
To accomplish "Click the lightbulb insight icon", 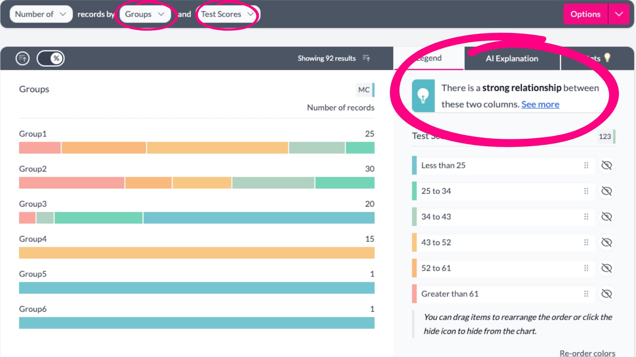I will click(x=423, y=96).
